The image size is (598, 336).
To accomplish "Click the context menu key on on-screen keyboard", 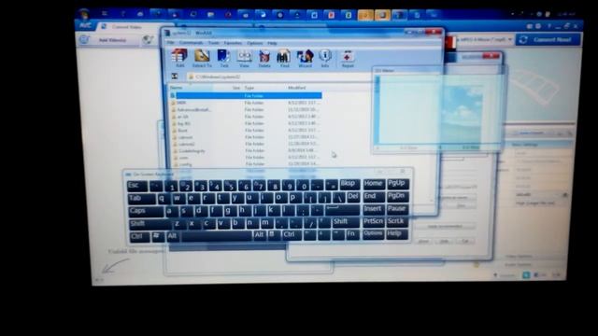I will tap(273, 234).
